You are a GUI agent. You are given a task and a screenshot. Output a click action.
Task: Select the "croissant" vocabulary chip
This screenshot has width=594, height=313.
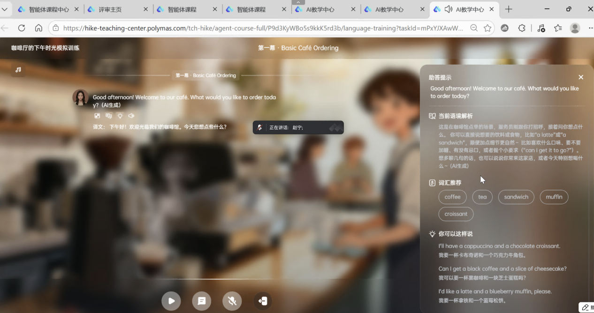pyautogui.click(x=456, y=214)
